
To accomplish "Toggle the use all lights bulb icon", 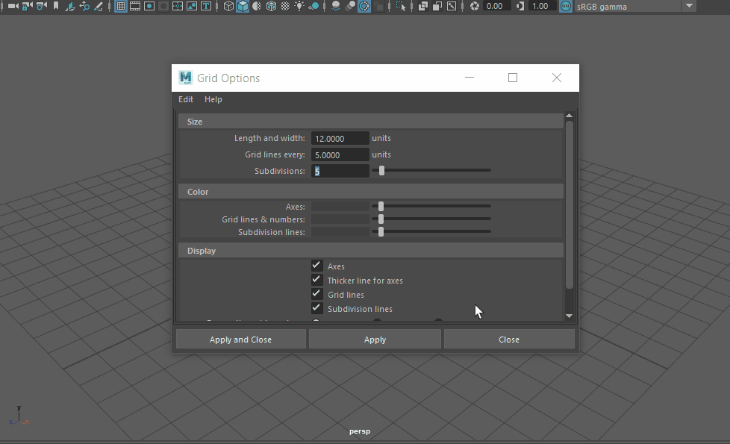I will coord(299,6).
